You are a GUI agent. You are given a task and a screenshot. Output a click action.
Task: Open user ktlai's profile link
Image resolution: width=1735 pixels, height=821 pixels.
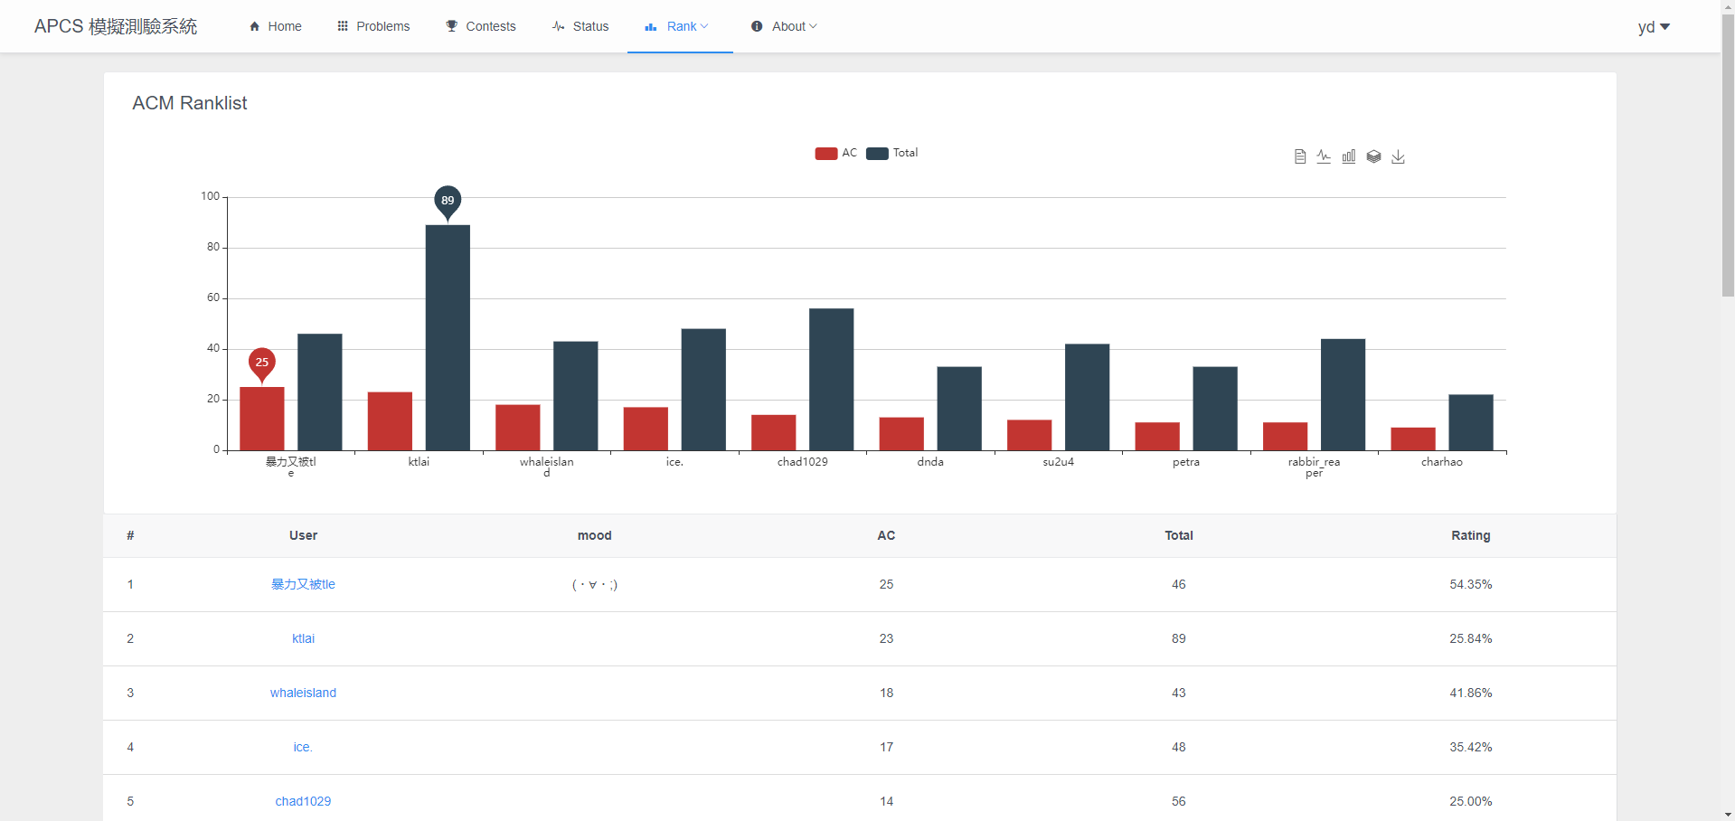click(303, 638)
